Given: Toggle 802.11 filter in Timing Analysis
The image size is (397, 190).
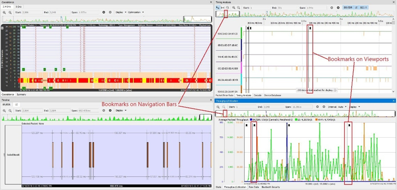Looking at the screenshot, I should [x=363, y=8].
